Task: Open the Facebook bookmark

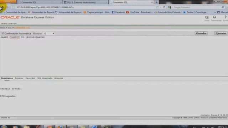Action: [x=118, y=12]
